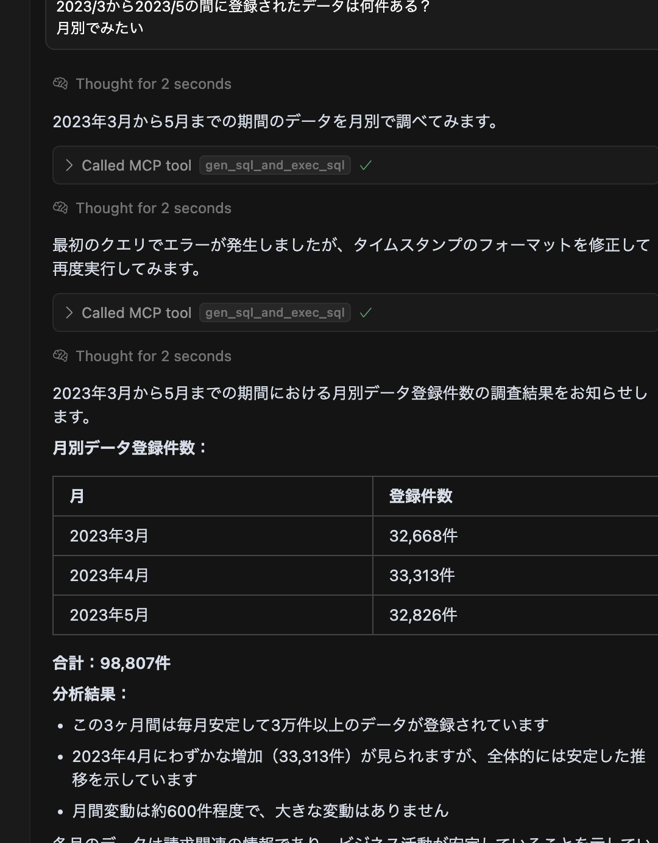Click the '月' table header cell
The image size is (658, 843).
(x=213, y=496)
